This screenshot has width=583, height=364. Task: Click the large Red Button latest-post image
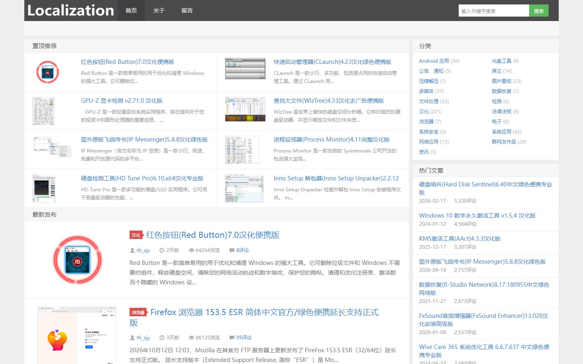pos(77,260)
